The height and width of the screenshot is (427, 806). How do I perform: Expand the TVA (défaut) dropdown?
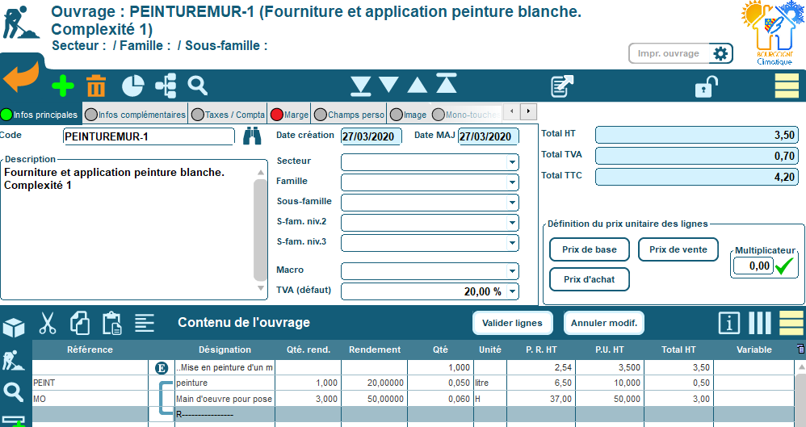tap(512, 291)
